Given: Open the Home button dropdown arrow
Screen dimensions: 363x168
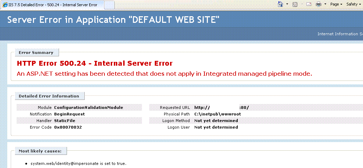Looking at the screenshot, I should [x=287, y=4].
